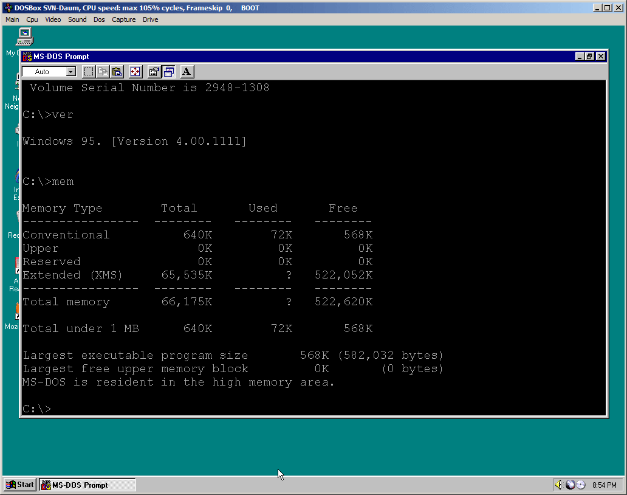Open the Capture menu

click(x=123, y=19)
